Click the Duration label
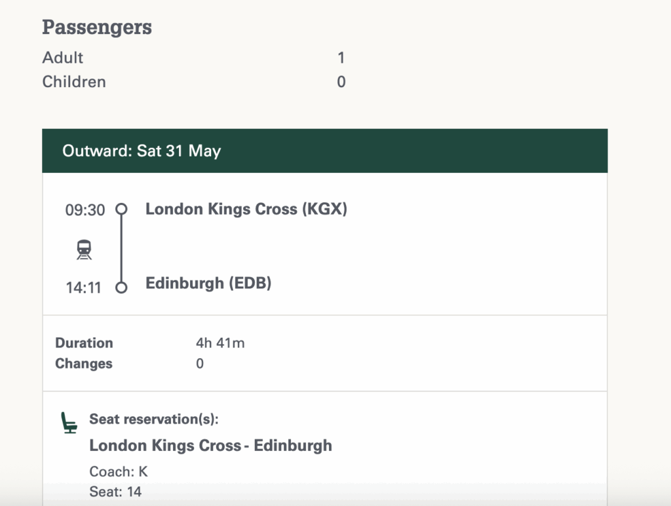 point(84,343)
